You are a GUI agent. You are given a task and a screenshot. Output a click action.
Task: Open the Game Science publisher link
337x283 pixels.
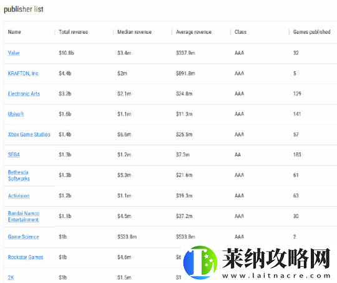[24, 237]
